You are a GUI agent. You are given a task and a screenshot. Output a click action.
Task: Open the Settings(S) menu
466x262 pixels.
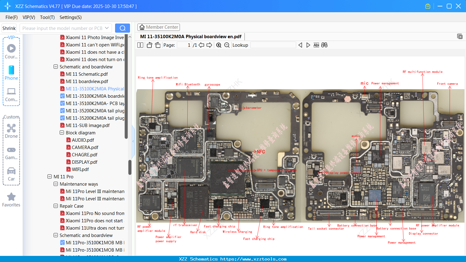pos(70,17)
